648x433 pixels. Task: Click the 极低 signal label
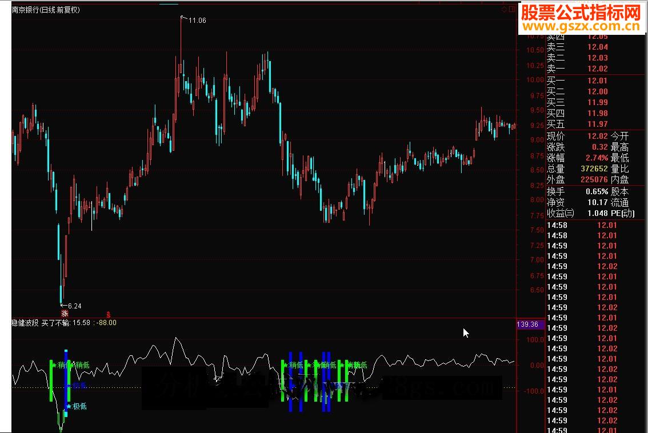coord(80,407)
